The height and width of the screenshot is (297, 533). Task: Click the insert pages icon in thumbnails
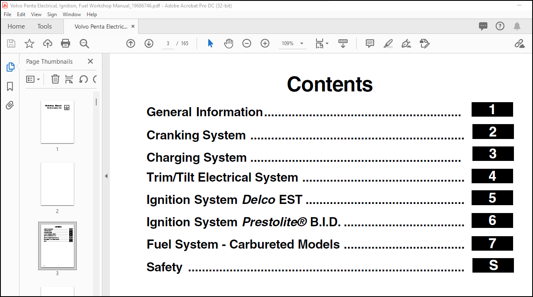pos(69,79)
